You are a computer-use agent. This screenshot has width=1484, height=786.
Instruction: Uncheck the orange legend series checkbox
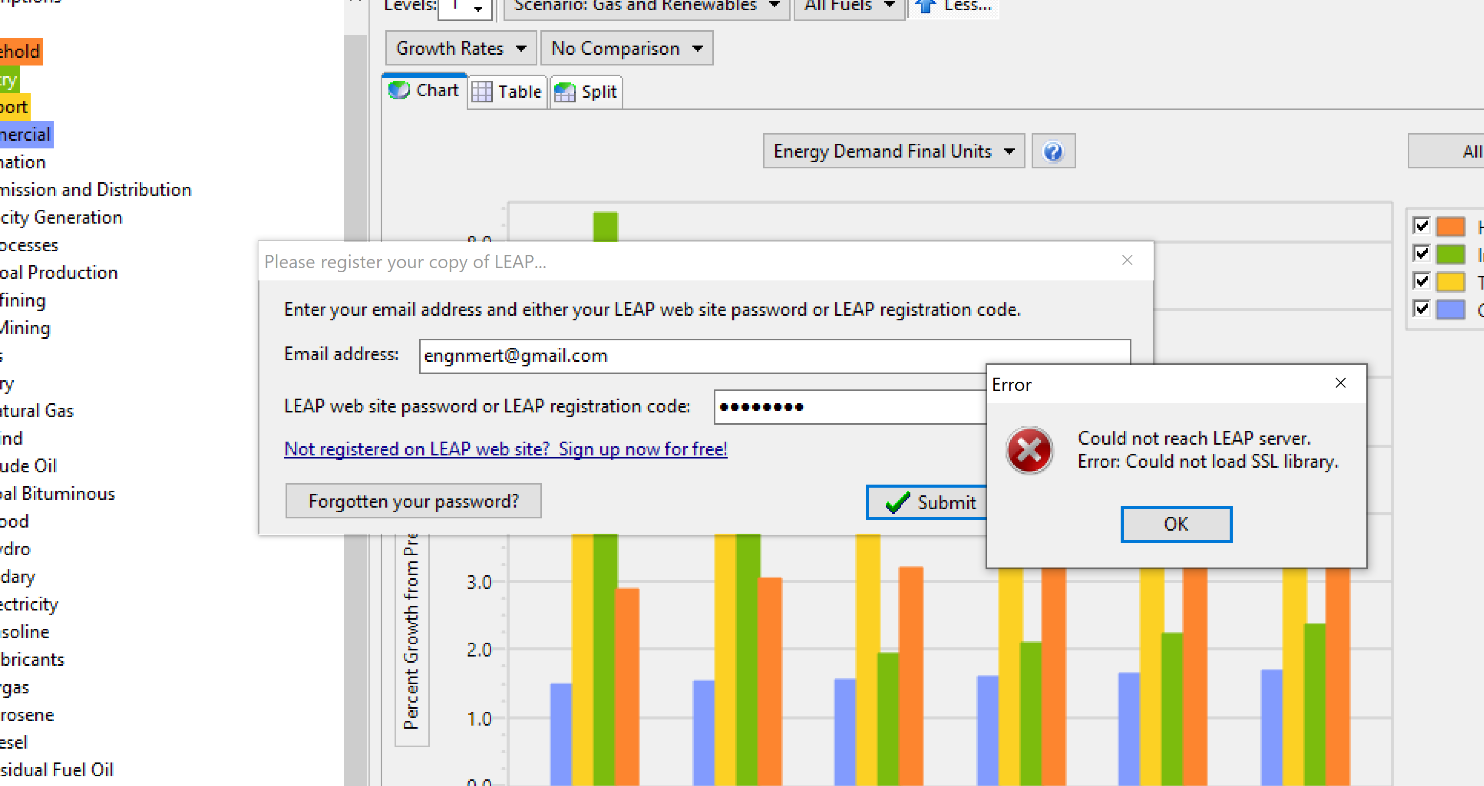1421,225
